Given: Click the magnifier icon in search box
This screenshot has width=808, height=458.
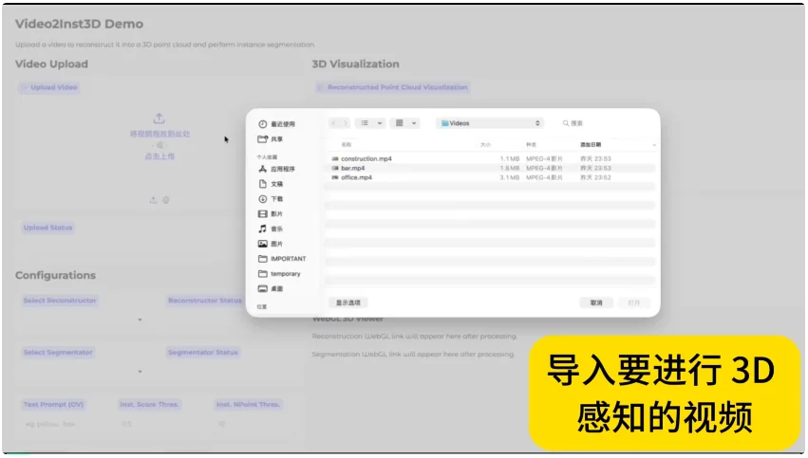Looking at the screenshot, I should click(566, 123).
